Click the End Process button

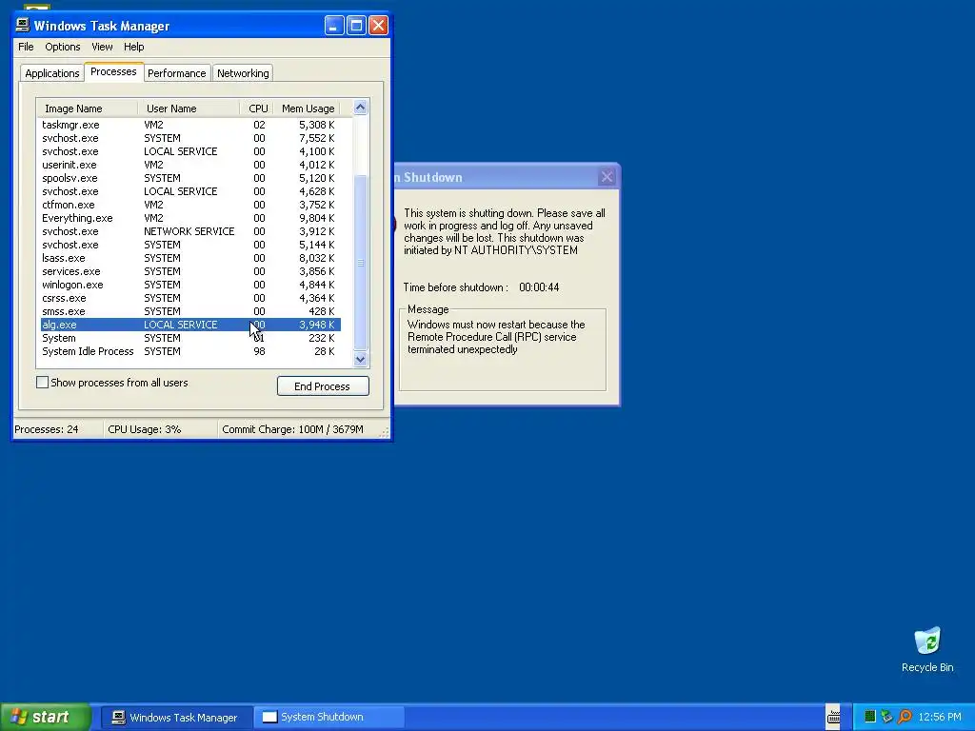click(x=323, y=386)
